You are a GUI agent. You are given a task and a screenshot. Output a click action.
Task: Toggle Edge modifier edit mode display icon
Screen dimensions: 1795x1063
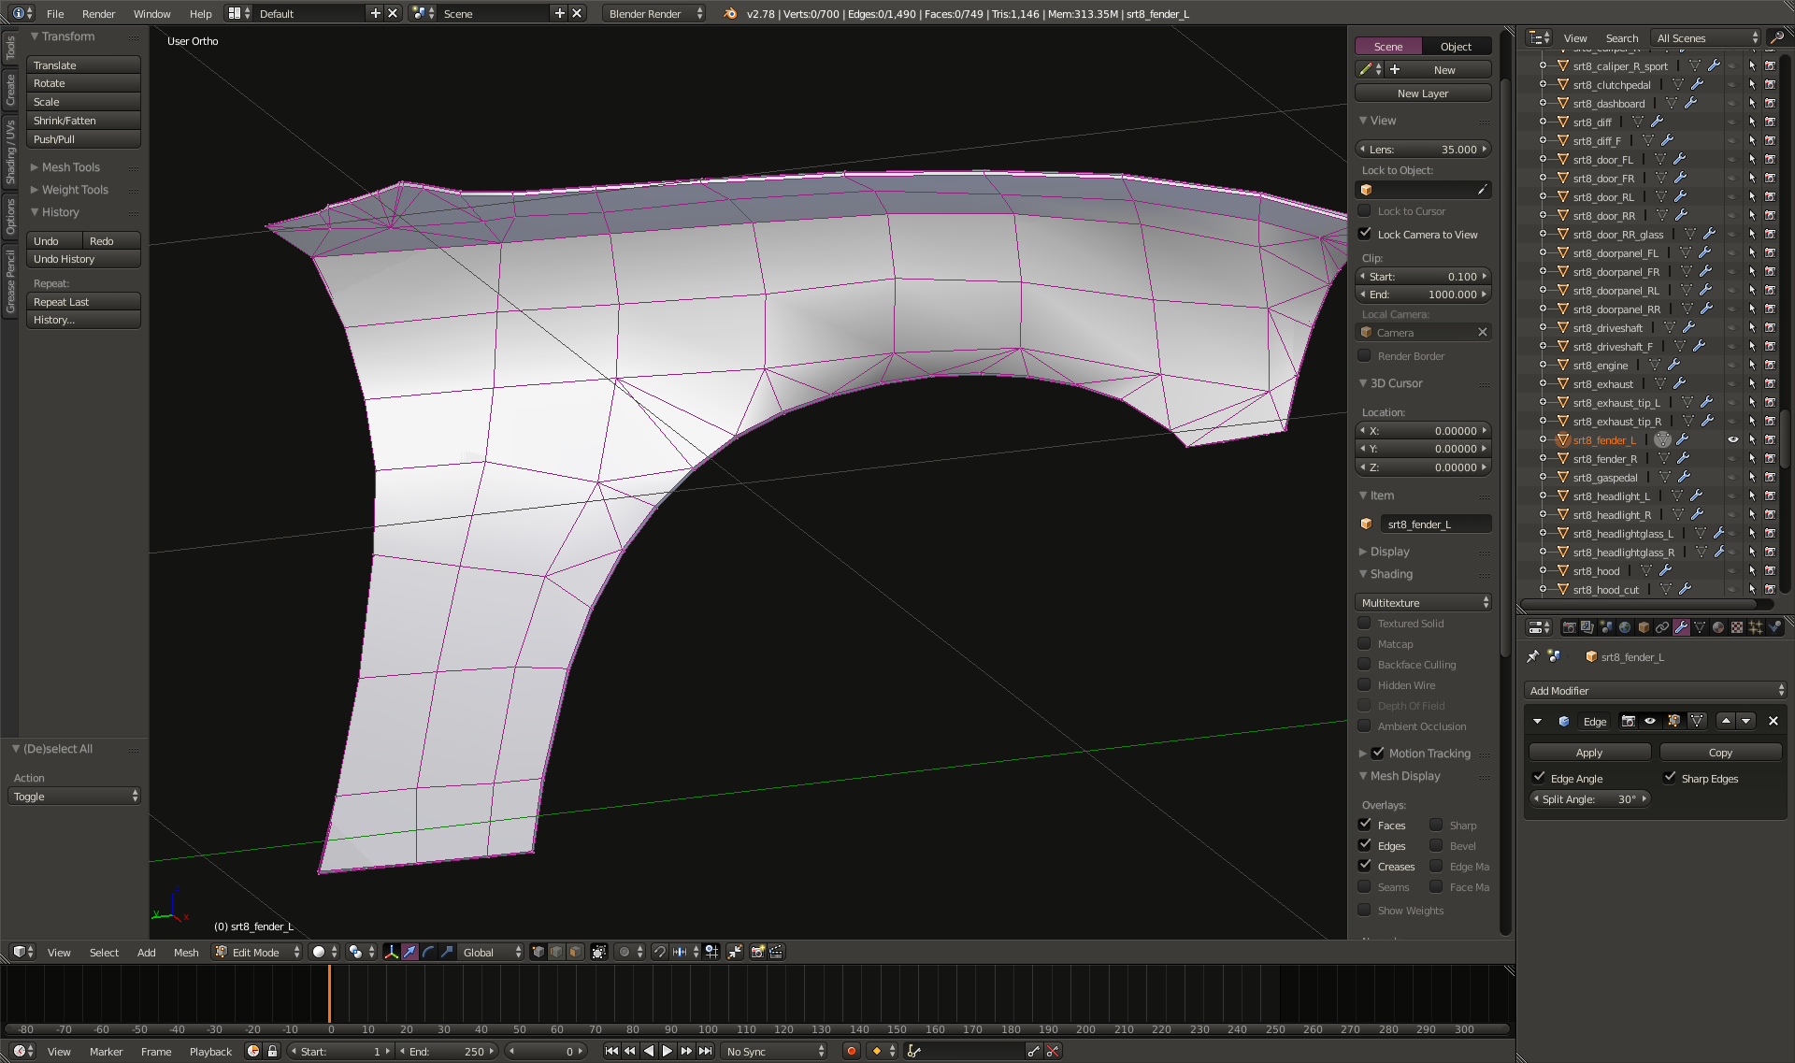click(1673, 721)
